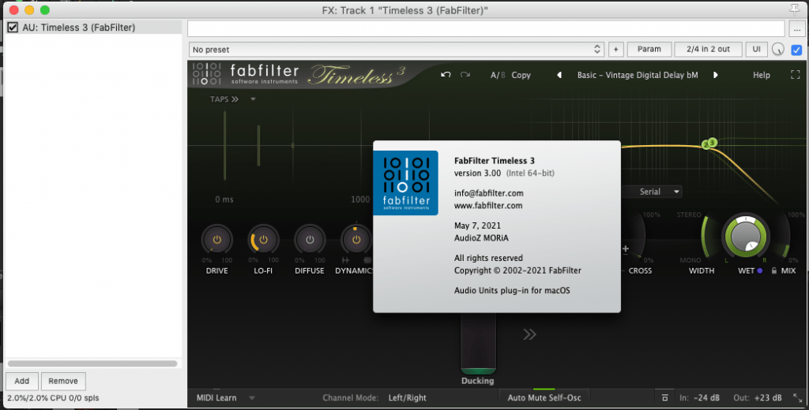
Task: Click the version 3.00 text
Action: pos(477,173)
